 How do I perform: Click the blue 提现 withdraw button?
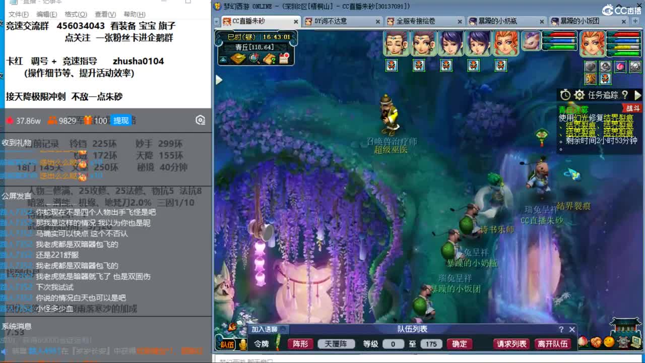point(121,120)
